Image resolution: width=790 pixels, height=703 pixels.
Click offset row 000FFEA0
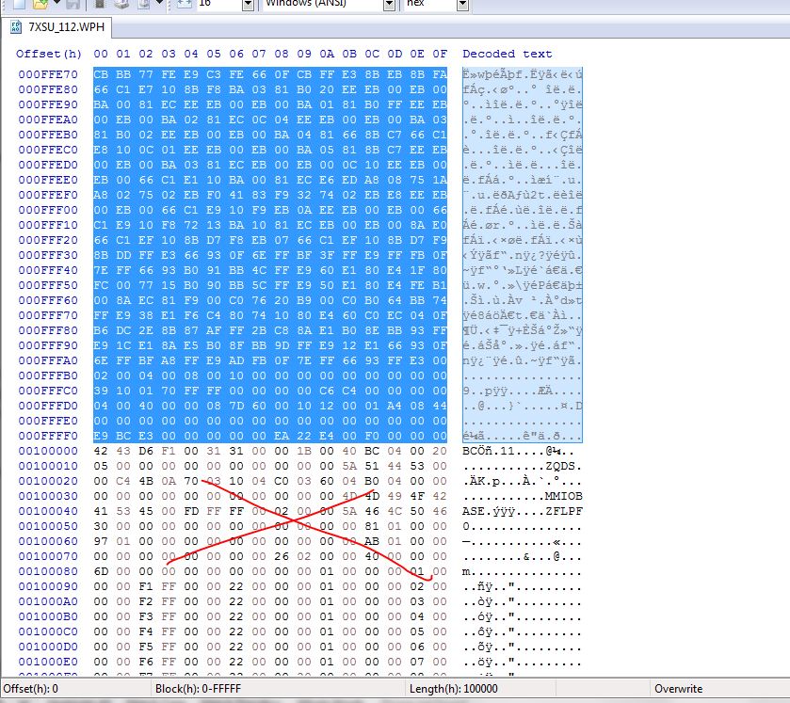(x=48, y=120)
